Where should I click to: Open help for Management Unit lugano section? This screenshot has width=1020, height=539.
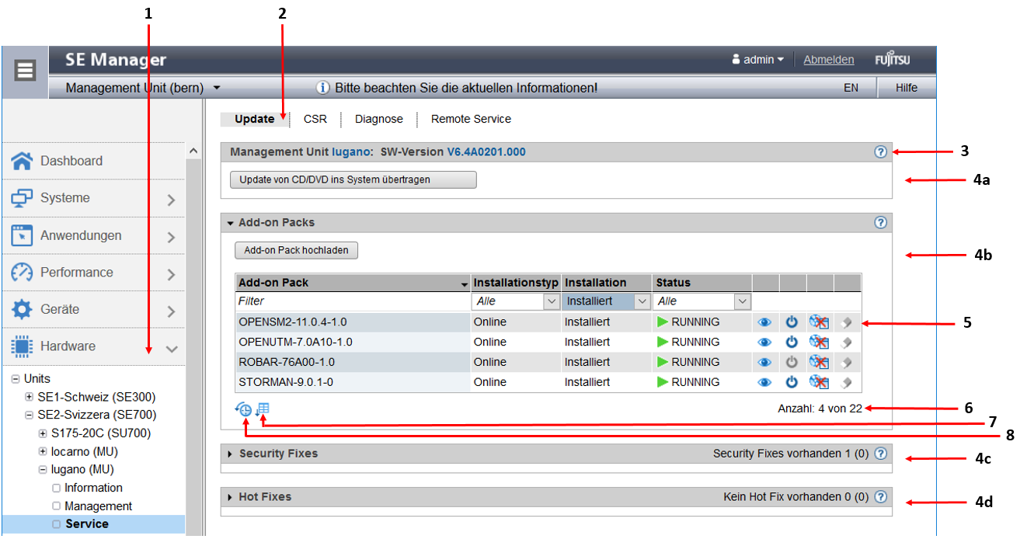(880, 152)
